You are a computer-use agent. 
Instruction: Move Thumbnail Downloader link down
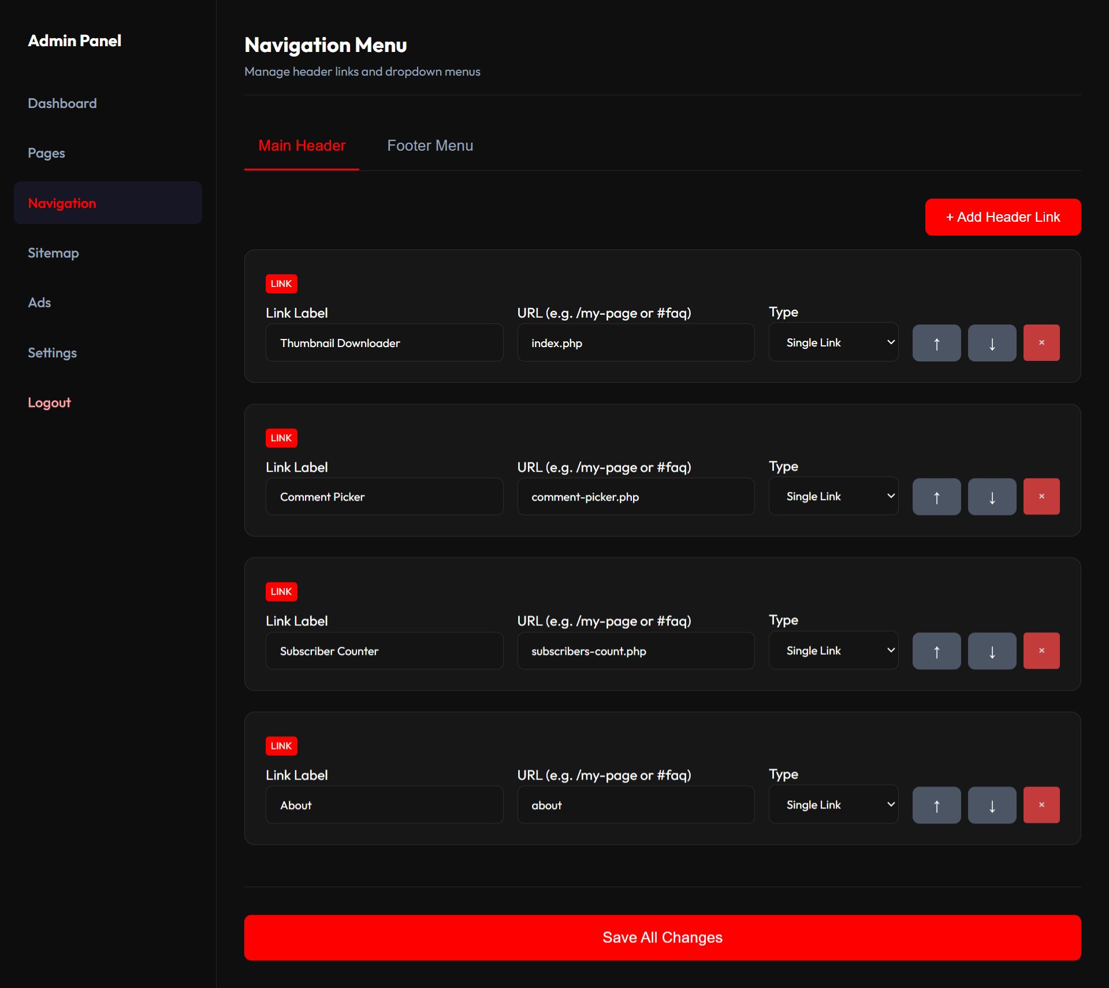[992, 343]
